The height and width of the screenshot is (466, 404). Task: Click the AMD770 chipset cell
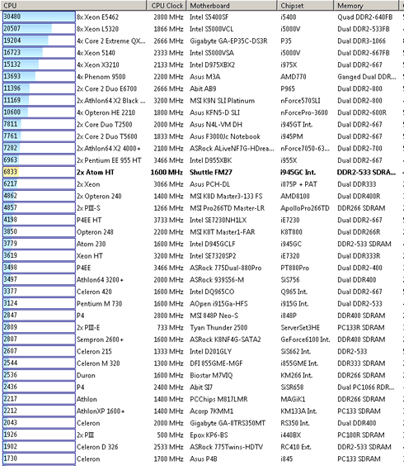(293, 77)
